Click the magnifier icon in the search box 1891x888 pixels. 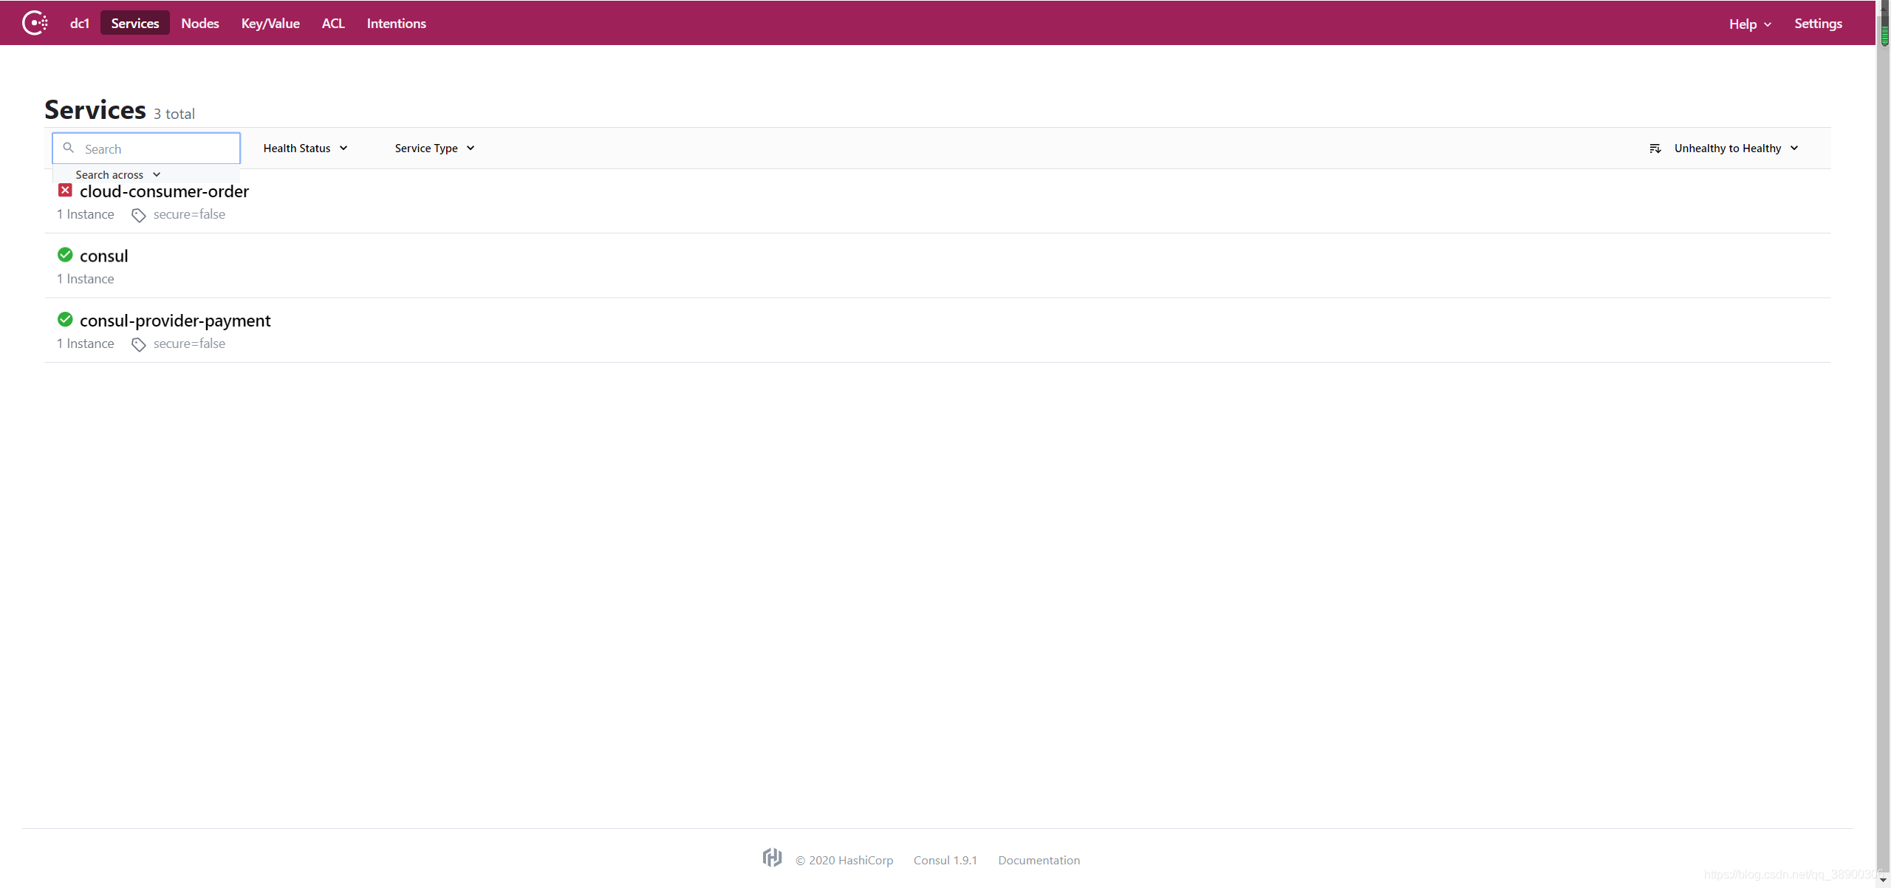coord(68,148)
